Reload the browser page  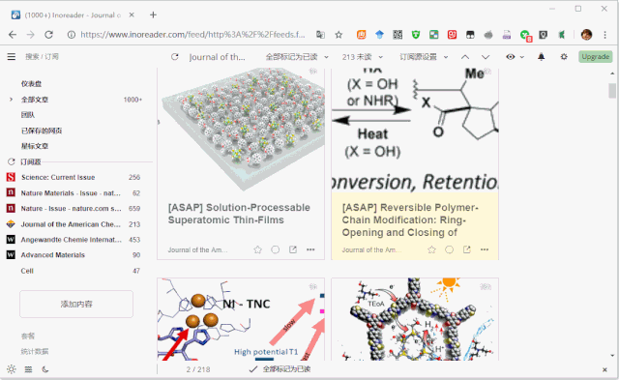tap(48, 35)
